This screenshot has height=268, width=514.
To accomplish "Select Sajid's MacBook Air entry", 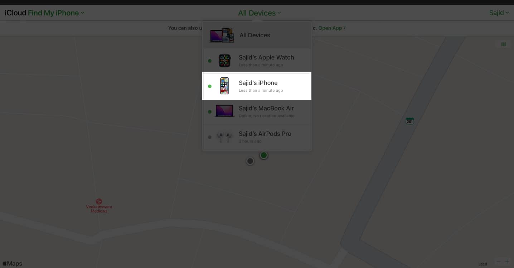I will (x=257, y=111).
